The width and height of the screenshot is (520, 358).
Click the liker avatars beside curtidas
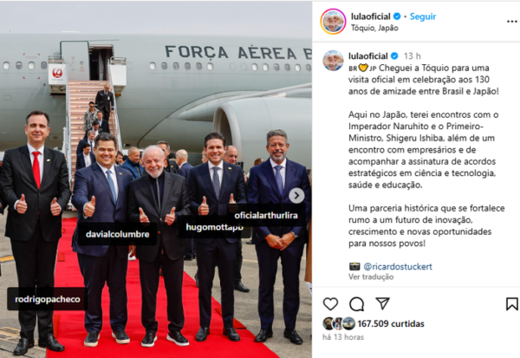click(x=339, y=323)
